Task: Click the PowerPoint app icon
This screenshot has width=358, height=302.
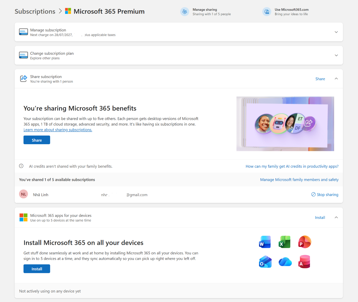Action: [304, 242]
